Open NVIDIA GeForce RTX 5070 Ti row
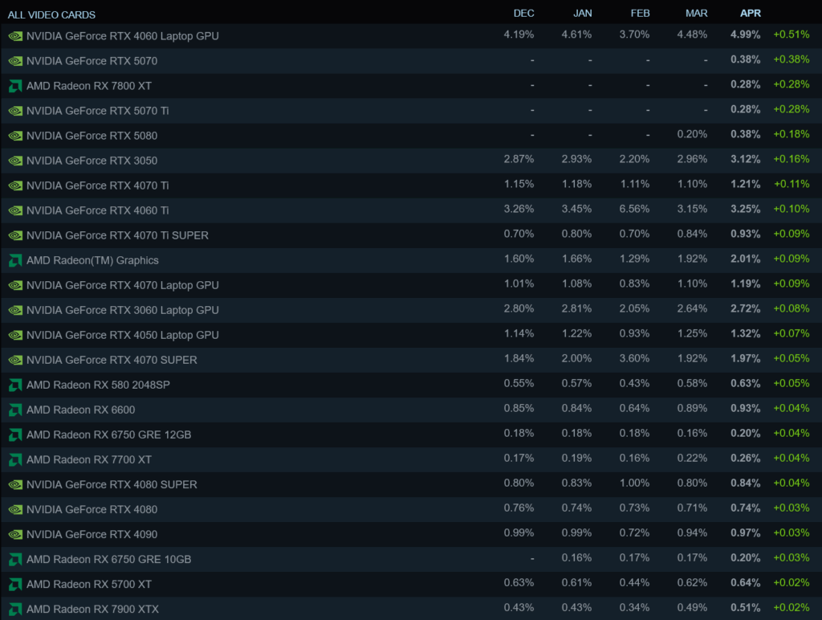The height and width of the screenshot is (620, 822). click(97, 111)
